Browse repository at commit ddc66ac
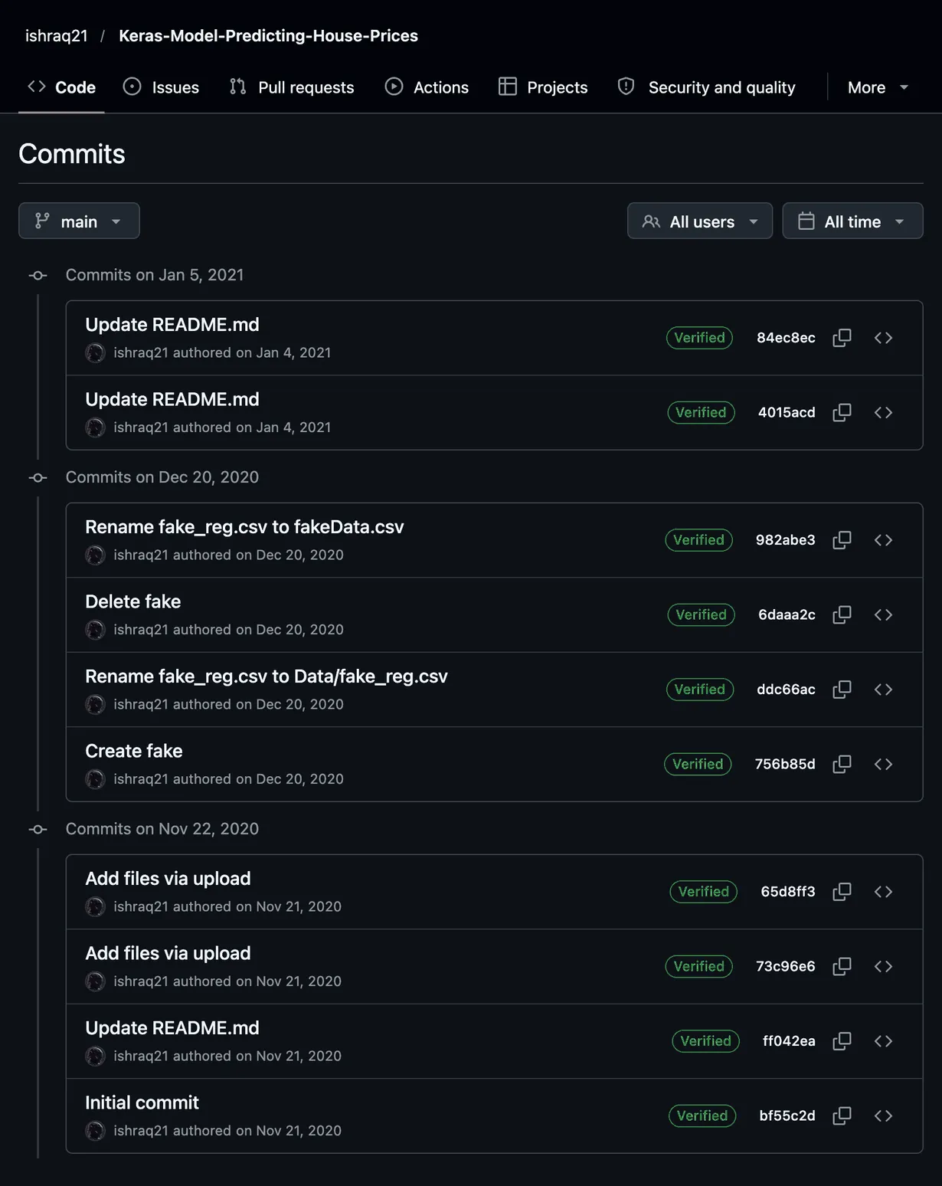The image size is (942, 1186). click(883, 690)
